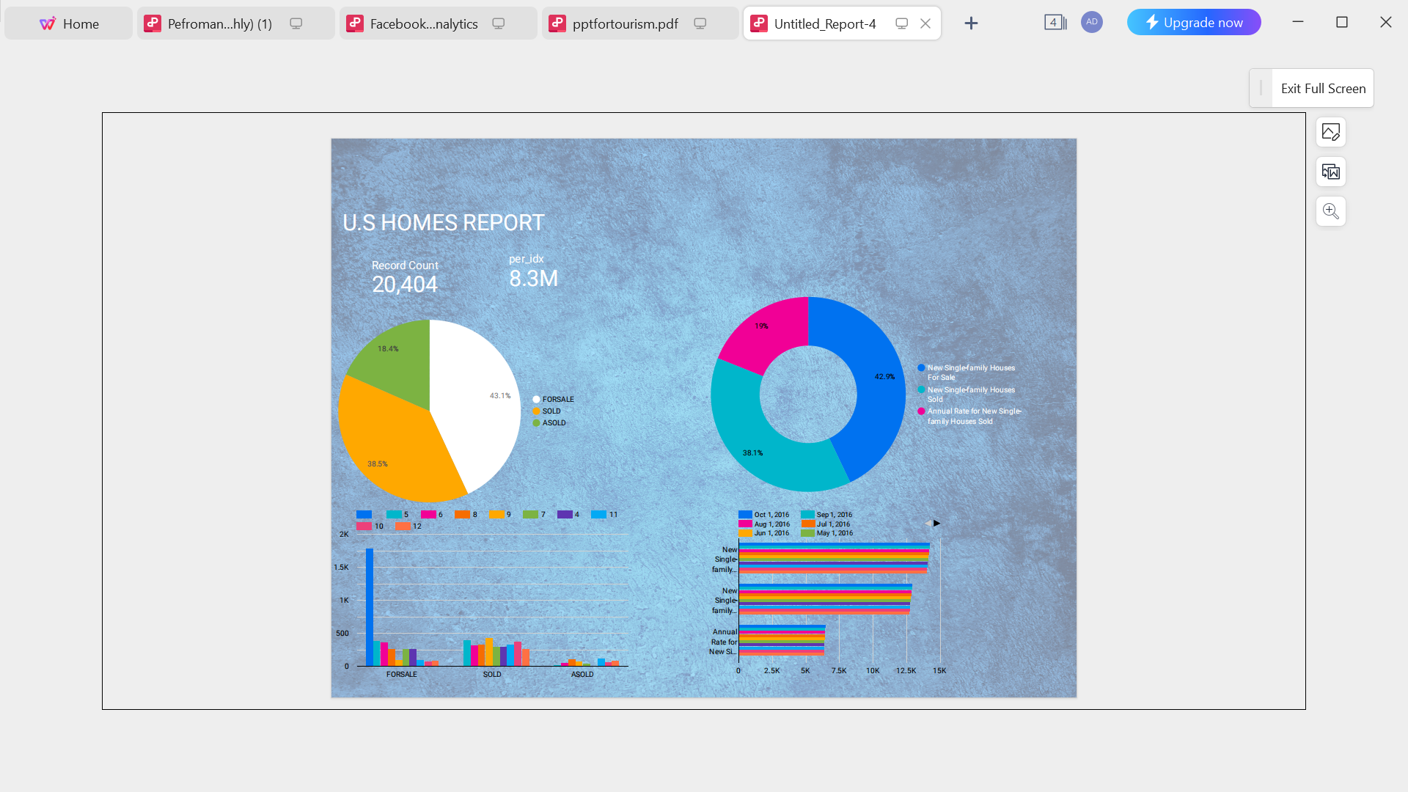Image resolution: width=1408 pixels, height=792 pixels.
Task: Click next arrow in bar chart legend
Action: [936, 523]
